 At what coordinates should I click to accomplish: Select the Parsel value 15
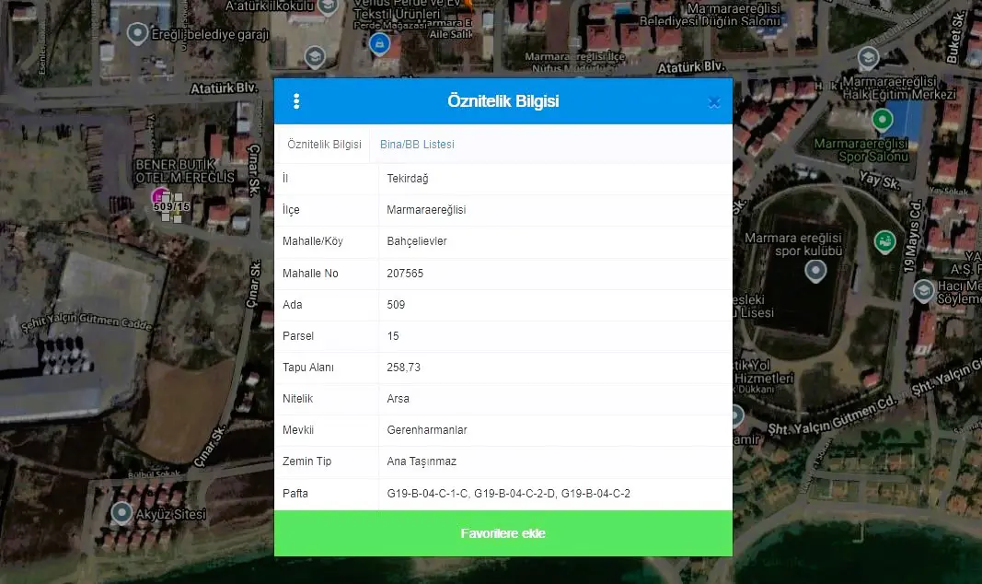(393, 336)
